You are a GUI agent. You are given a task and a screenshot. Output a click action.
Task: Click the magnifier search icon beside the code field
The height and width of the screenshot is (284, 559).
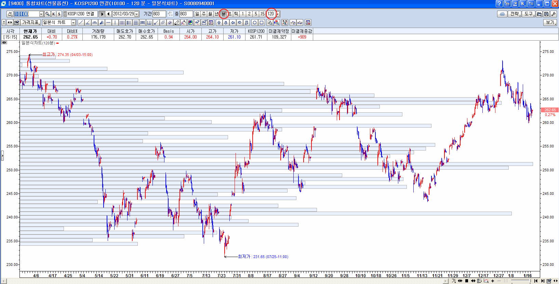[48, 14]
